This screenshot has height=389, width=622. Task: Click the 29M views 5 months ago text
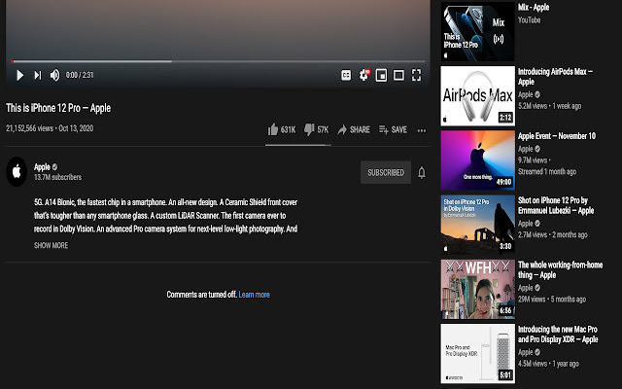click(552, 299)
